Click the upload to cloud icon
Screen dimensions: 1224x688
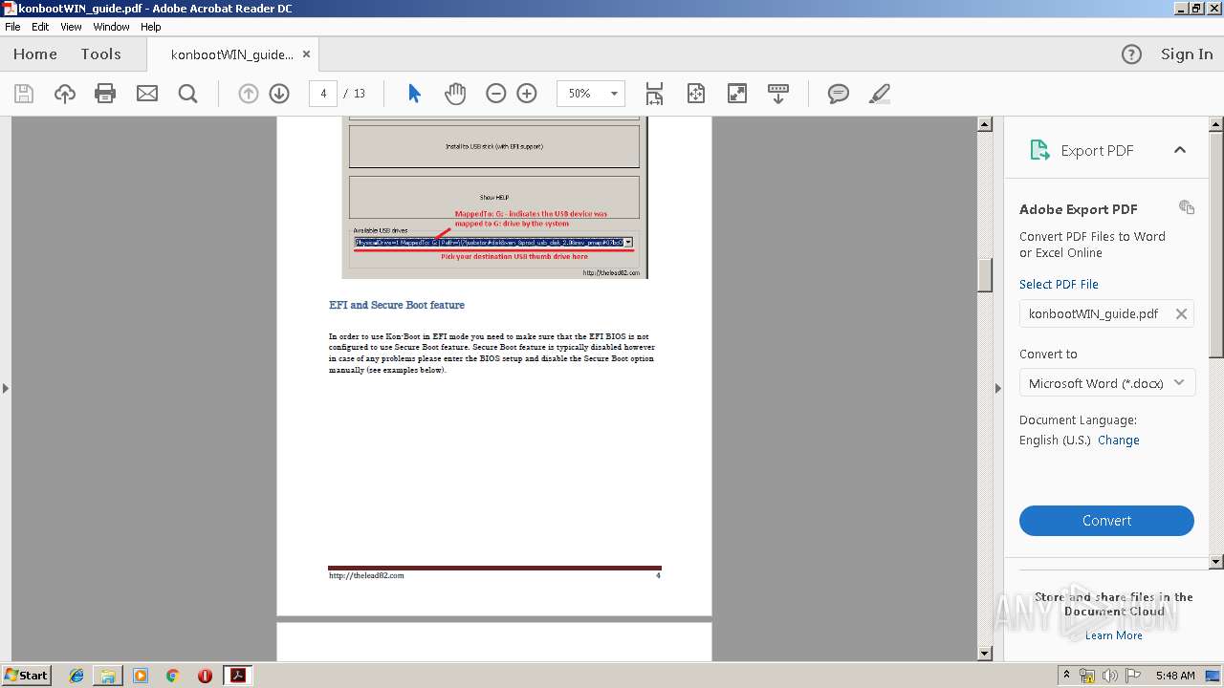pos(65,94)
